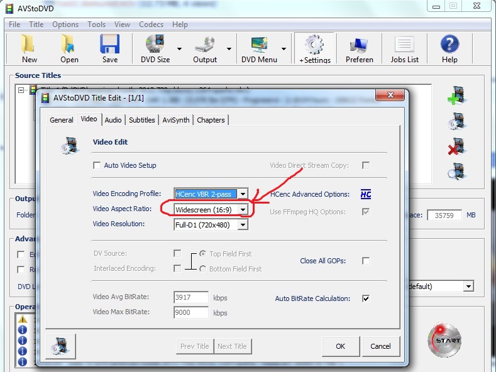The height and width of the screenshot is (372, 496).
Task: Click the Prev Title button
Action: click(194, 346)
